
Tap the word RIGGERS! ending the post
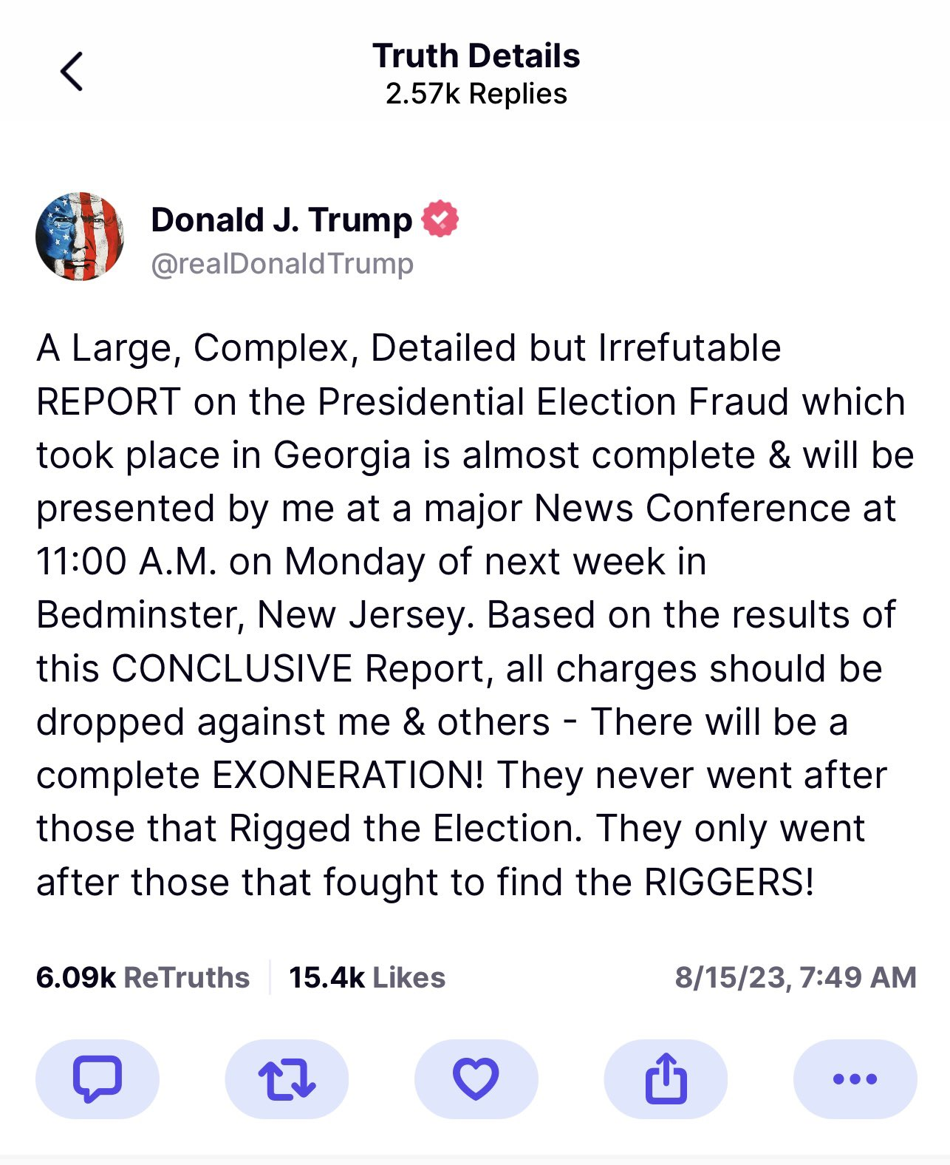(729, 882)
